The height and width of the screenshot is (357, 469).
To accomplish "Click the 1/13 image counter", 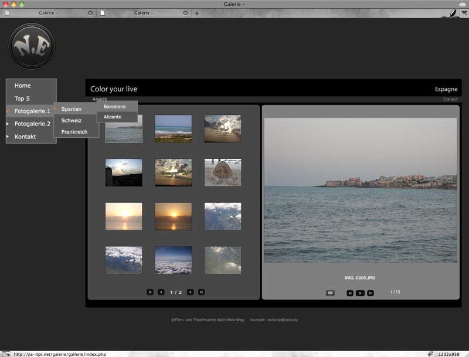I will [x=395, y=292].
